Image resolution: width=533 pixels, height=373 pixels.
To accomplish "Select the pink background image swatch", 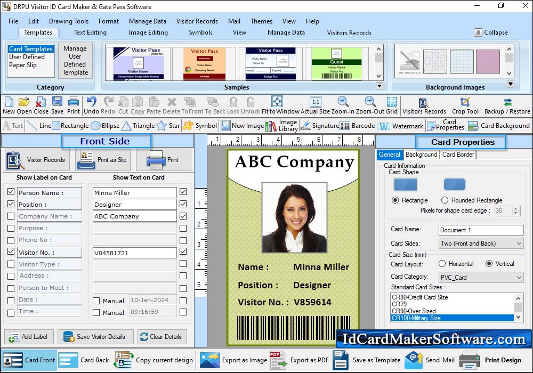I will (x=488, y=61).
